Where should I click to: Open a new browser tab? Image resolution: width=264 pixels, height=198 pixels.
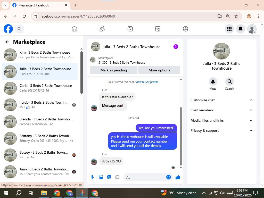75,5
